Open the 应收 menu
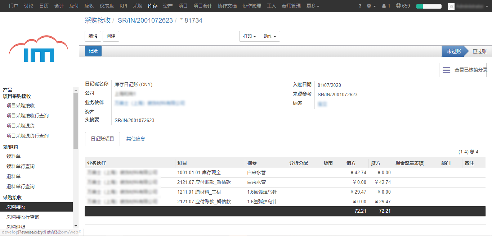The width and height of the screenshot is (492, 236). coord(89,6)
